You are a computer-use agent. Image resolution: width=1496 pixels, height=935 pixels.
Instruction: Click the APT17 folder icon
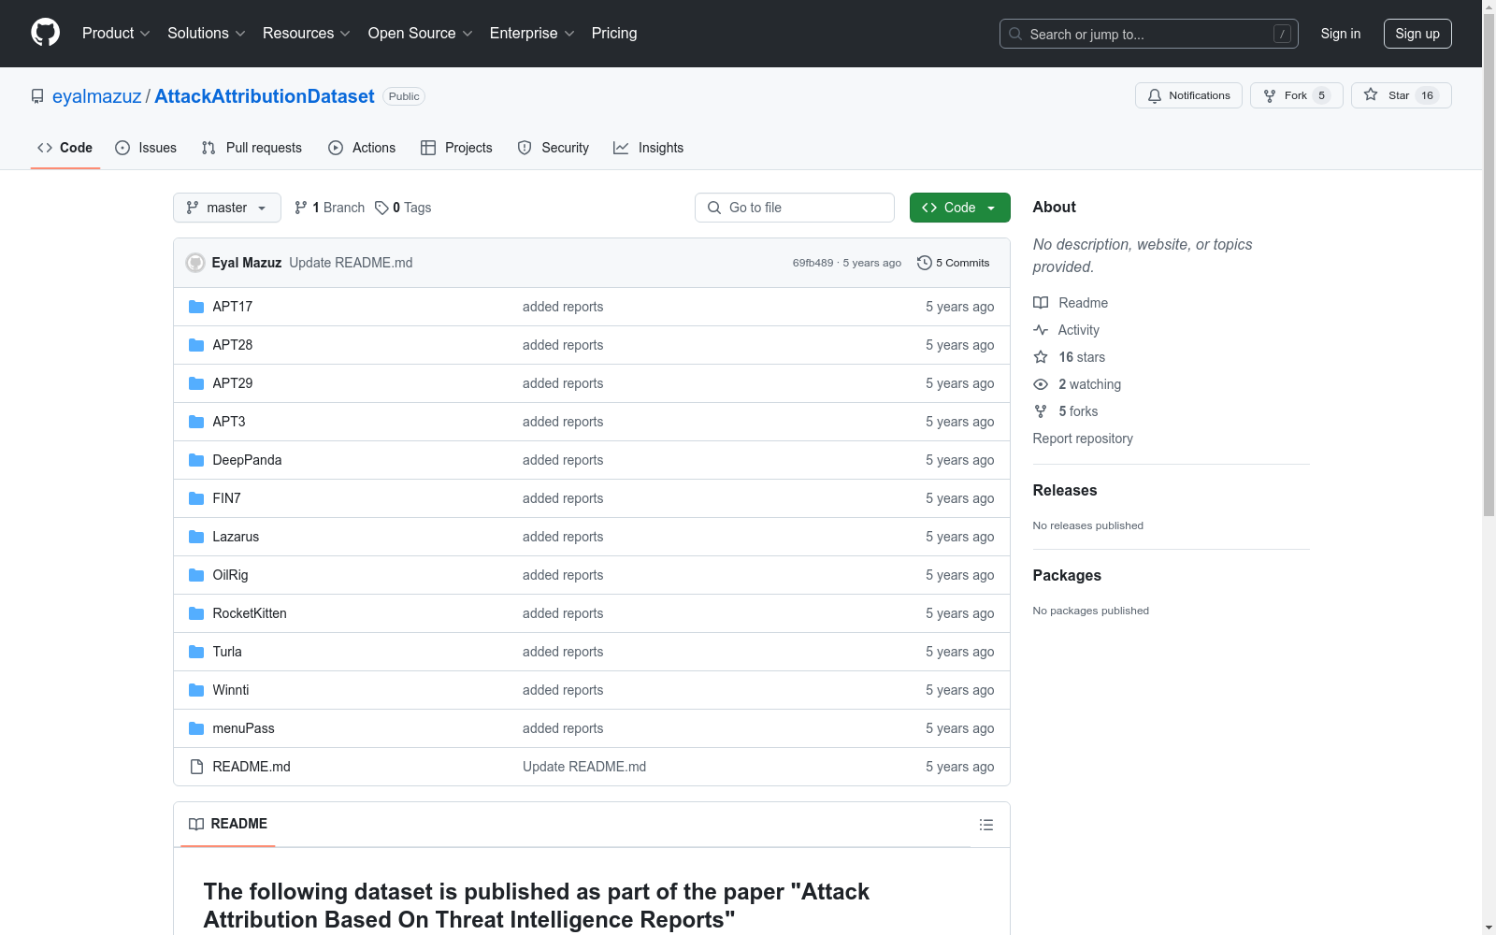pos(196,307)
